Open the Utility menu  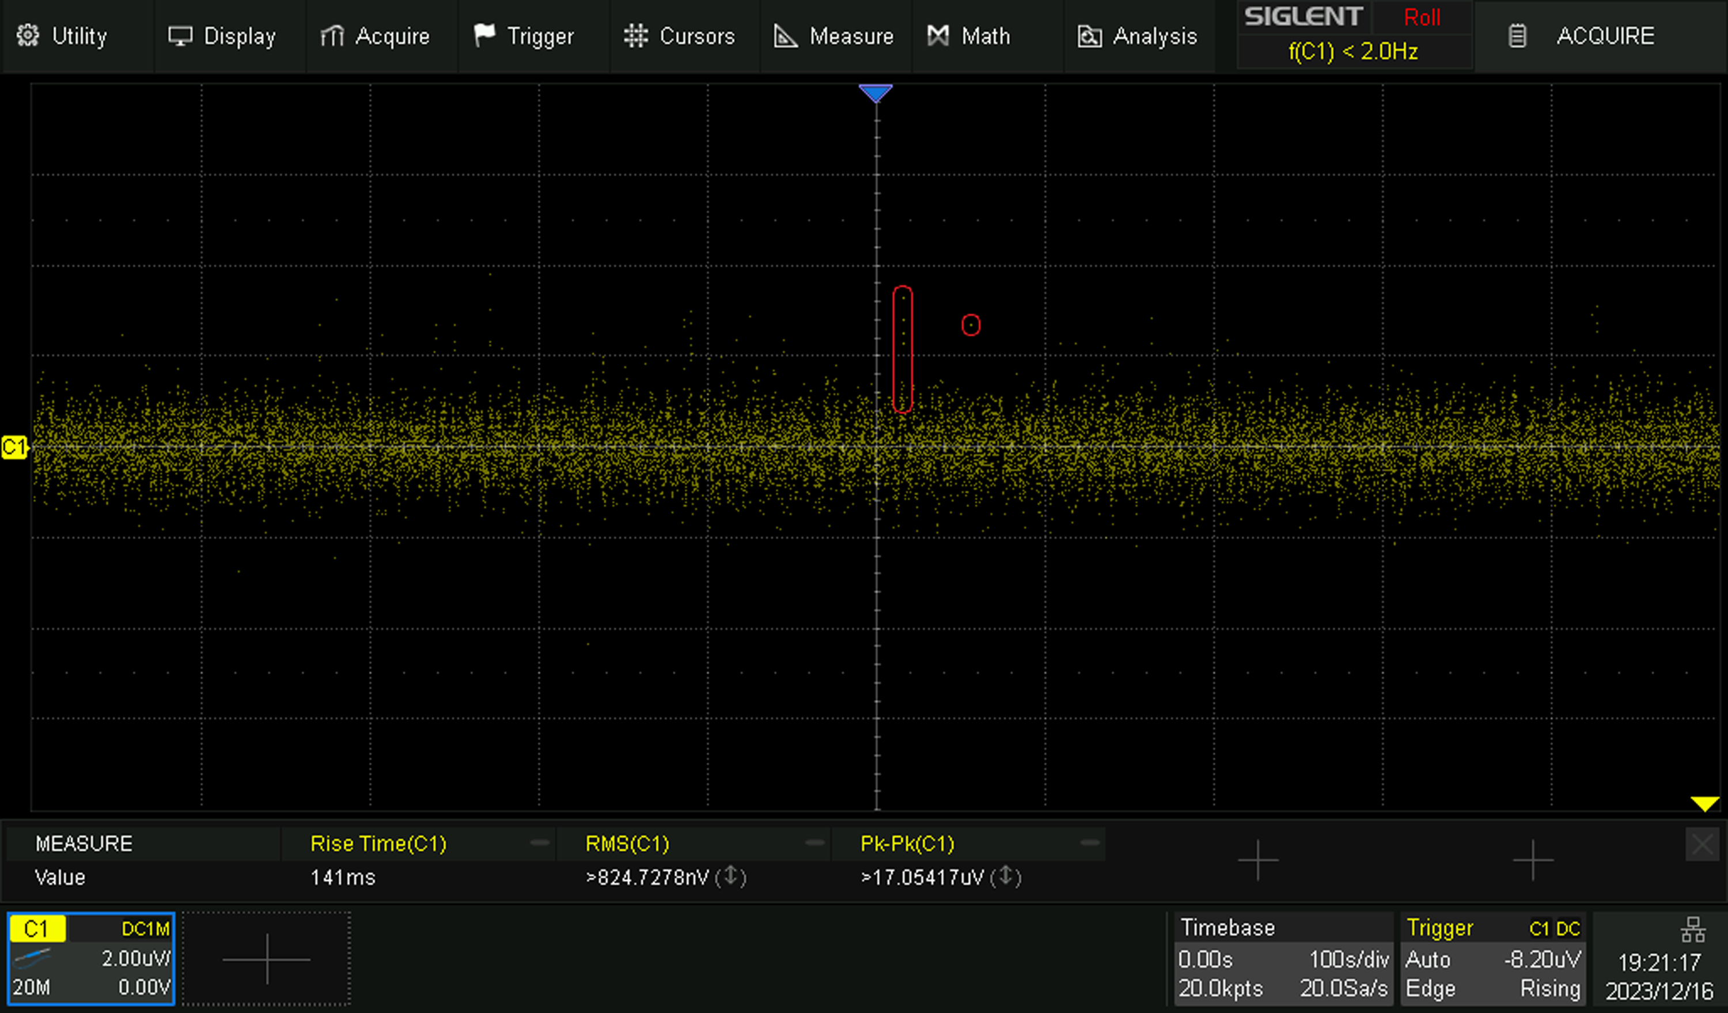point(77,36)
